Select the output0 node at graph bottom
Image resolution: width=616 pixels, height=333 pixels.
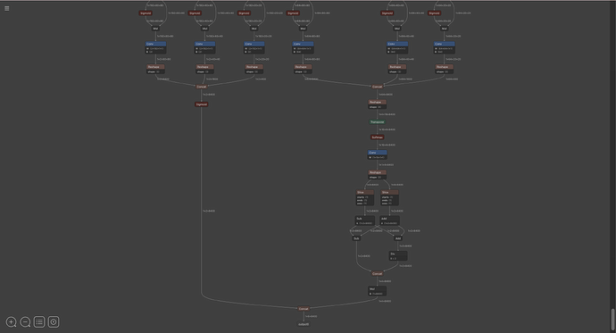tap(304, 324)
